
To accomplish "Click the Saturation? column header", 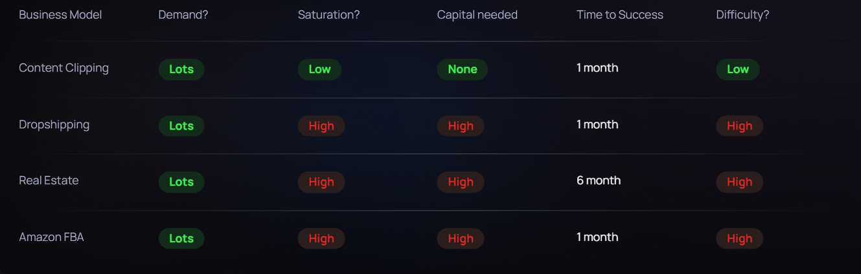I will [x=328, y=15].
